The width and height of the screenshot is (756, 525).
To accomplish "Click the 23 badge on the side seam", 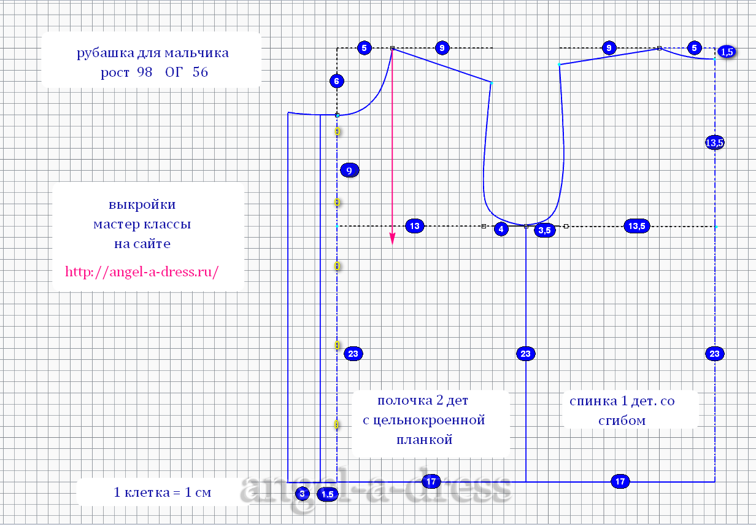I will pyautogui.click(x=526, y=354).
